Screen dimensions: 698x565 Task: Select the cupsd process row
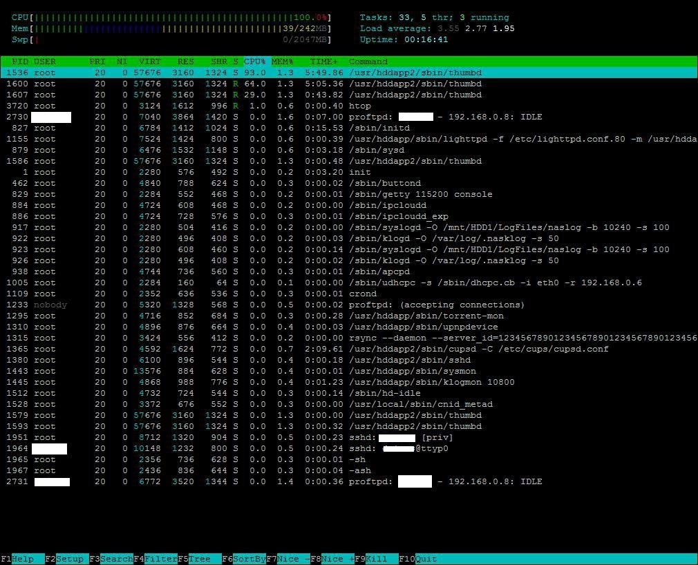pos(349,349)
